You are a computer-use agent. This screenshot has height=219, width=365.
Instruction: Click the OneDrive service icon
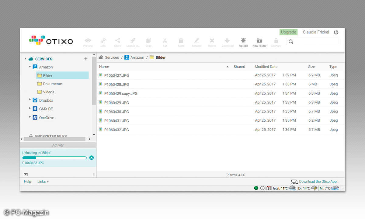(x=35, y=117)
